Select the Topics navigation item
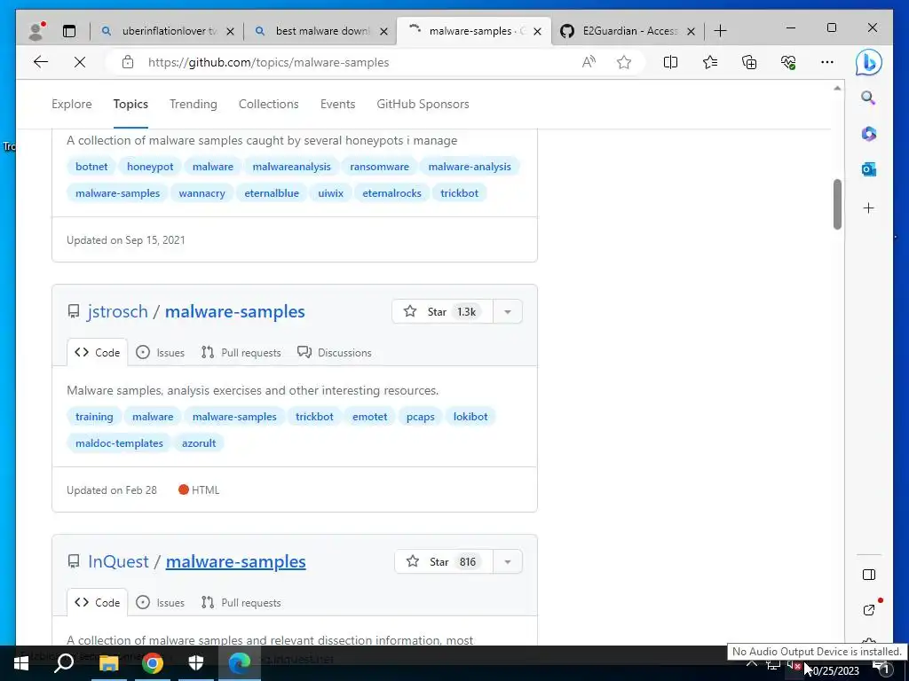 point(130,105)
